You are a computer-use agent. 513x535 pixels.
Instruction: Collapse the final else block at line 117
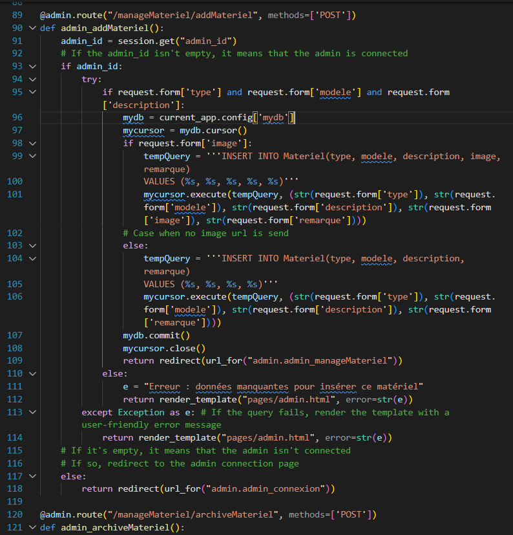[x=33, y=476]
